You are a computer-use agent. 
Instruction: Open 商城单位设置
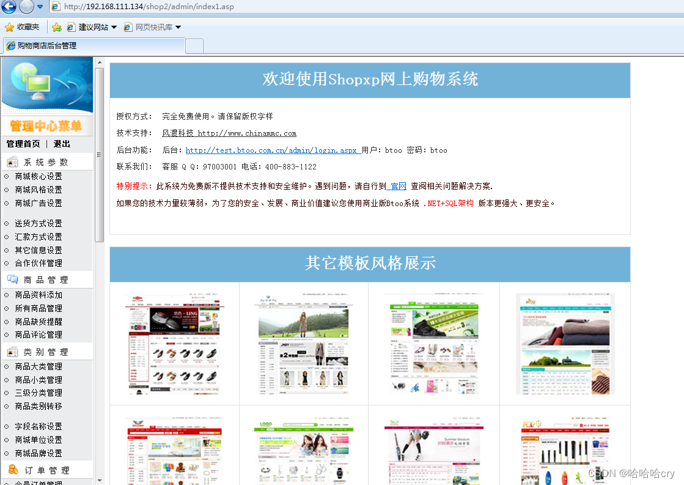click(x=39, y=440)
